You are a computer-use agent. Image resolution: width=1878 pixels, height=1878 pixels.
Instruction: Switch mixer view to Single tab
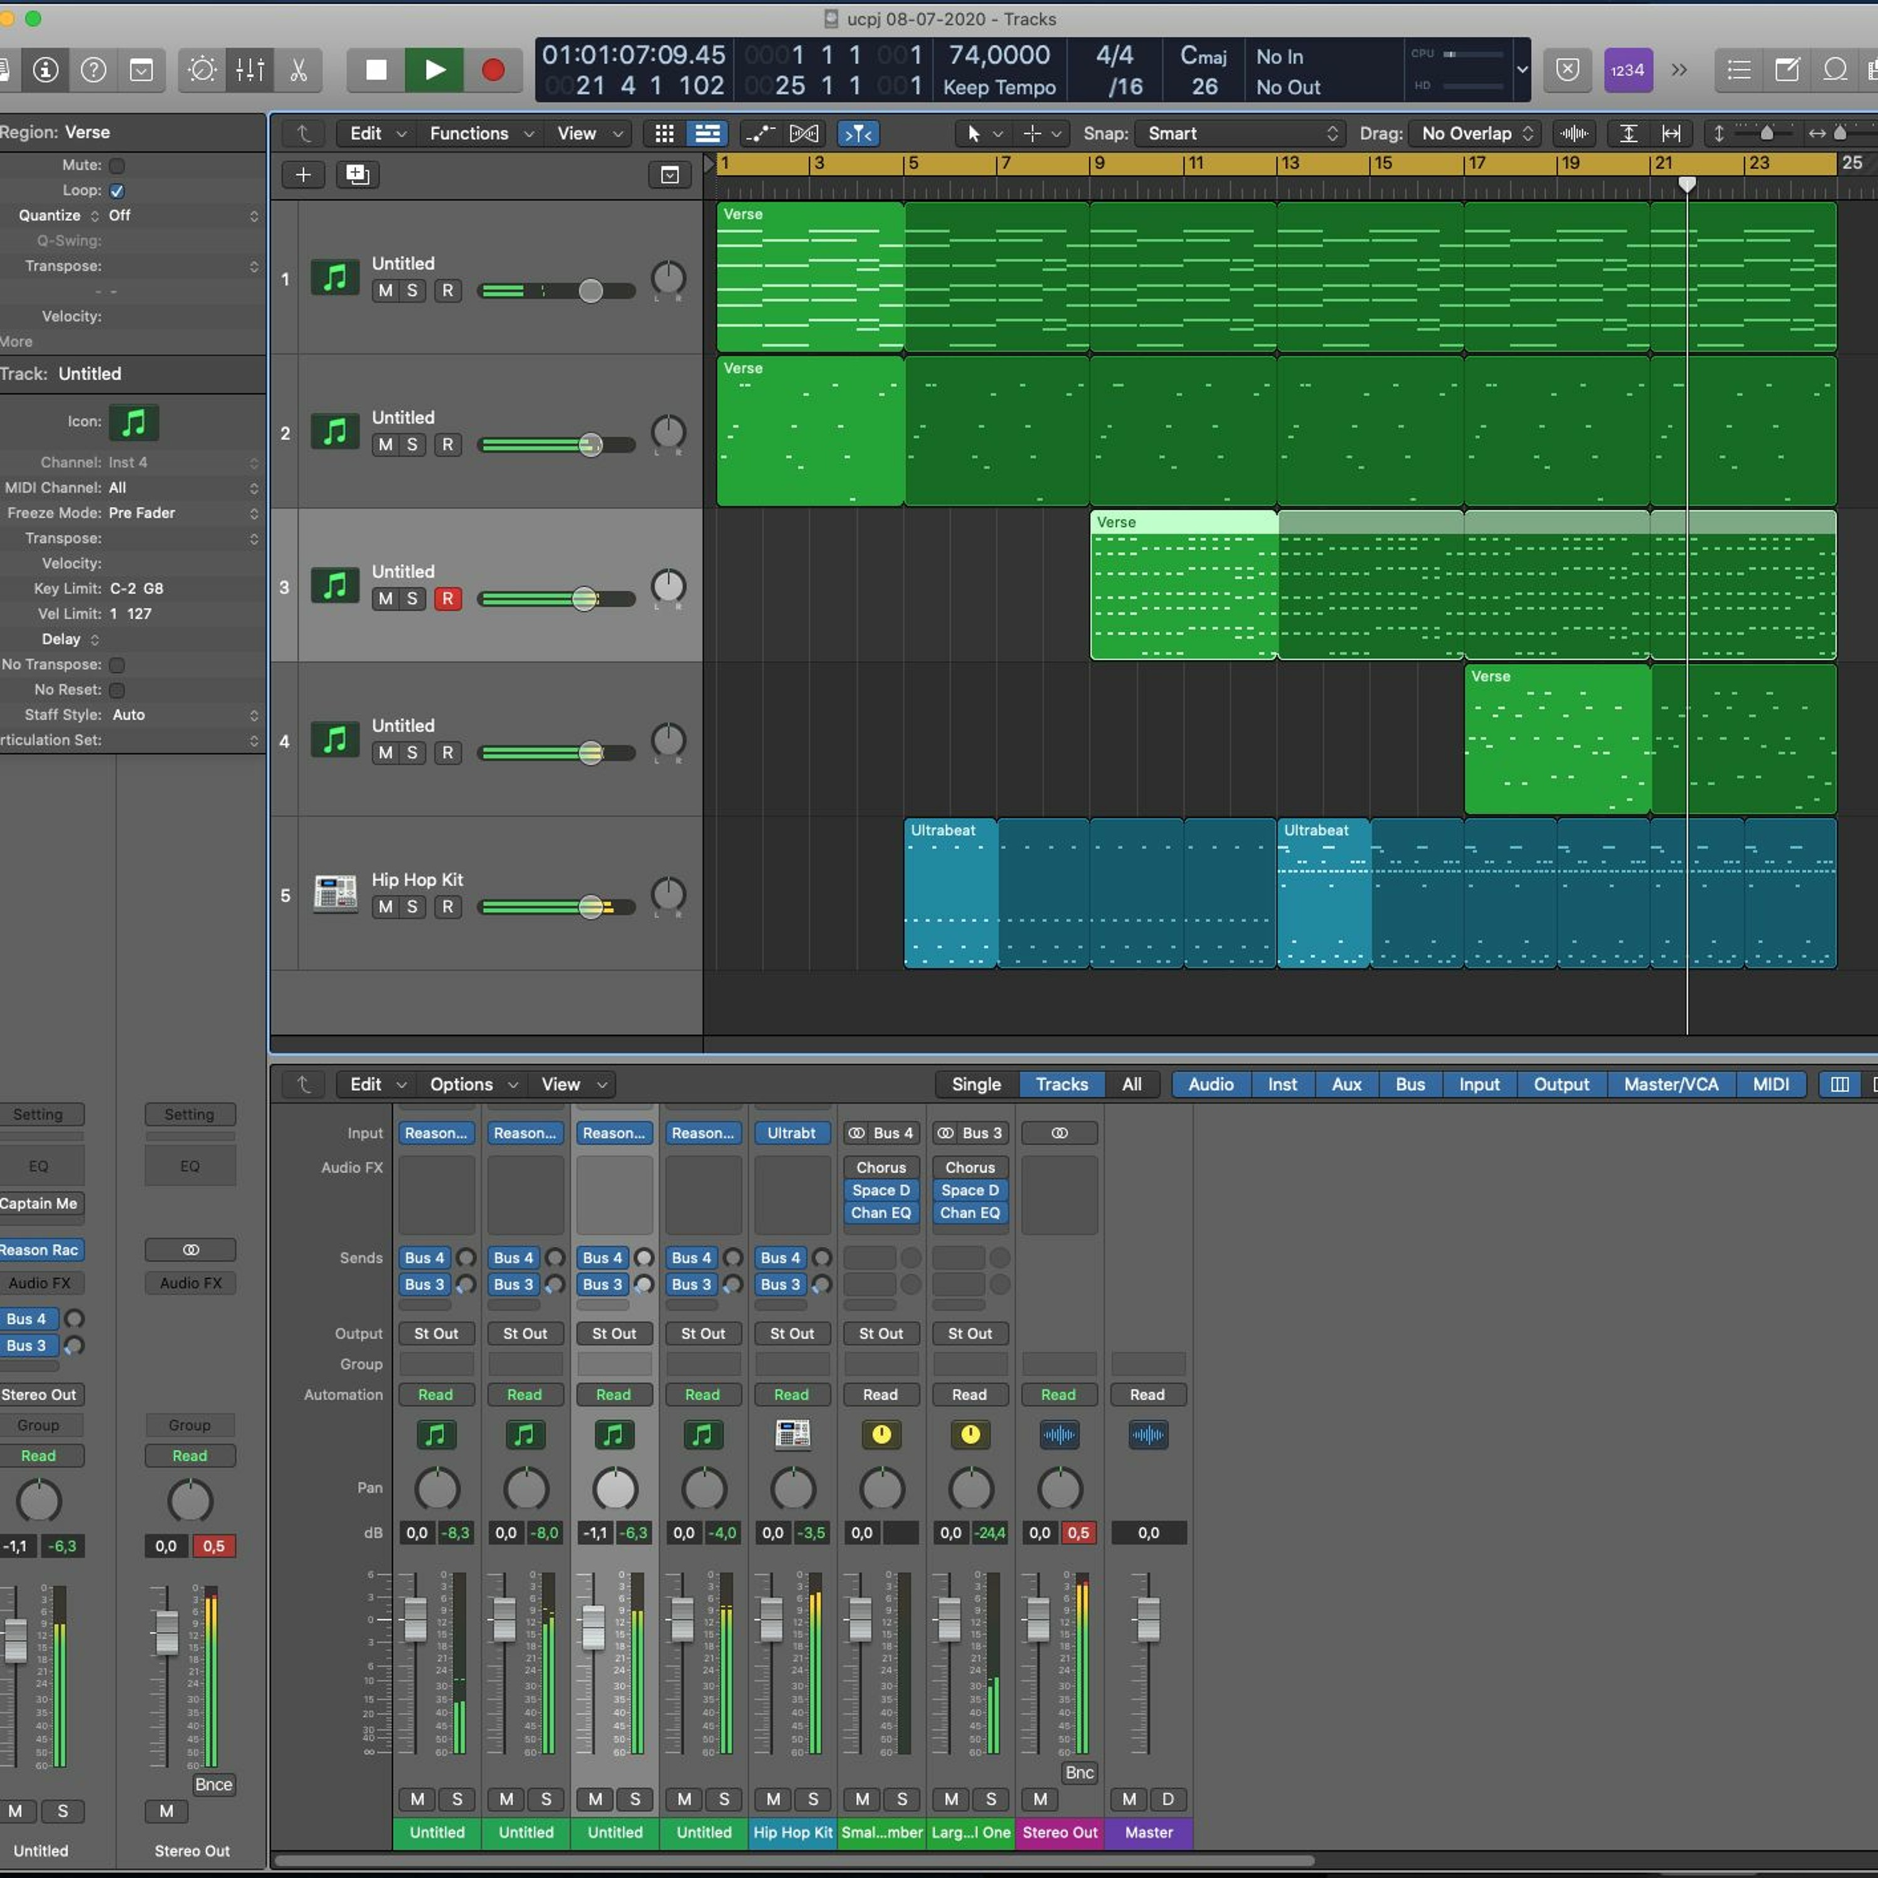coord(975,1084)
